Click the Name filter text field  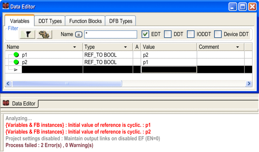click(110, 34)
